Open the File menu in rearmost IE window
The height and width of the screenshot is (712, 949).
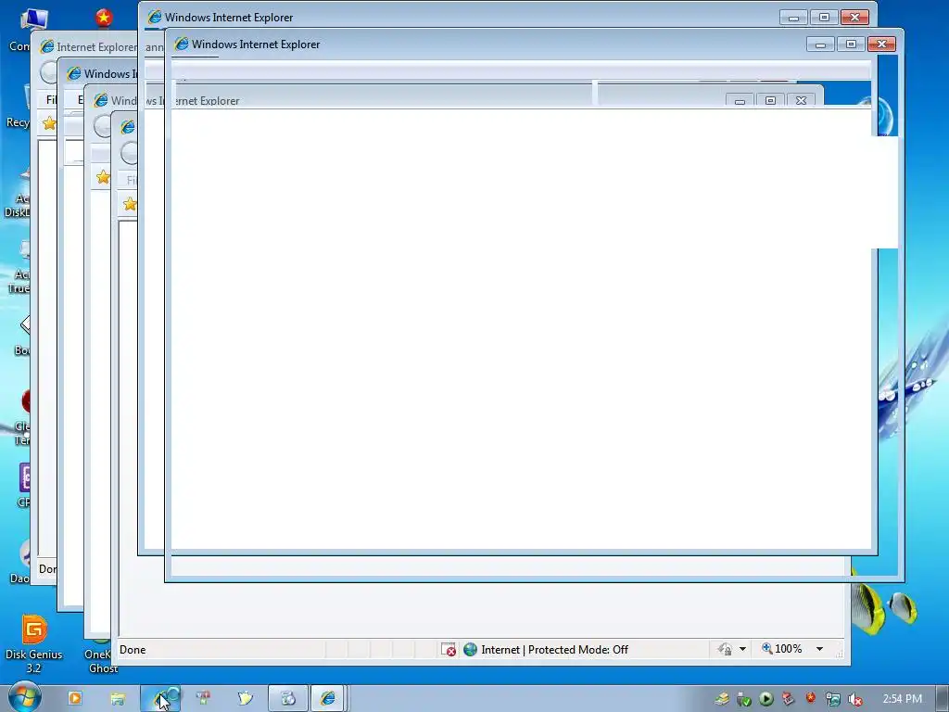(51, 100)
